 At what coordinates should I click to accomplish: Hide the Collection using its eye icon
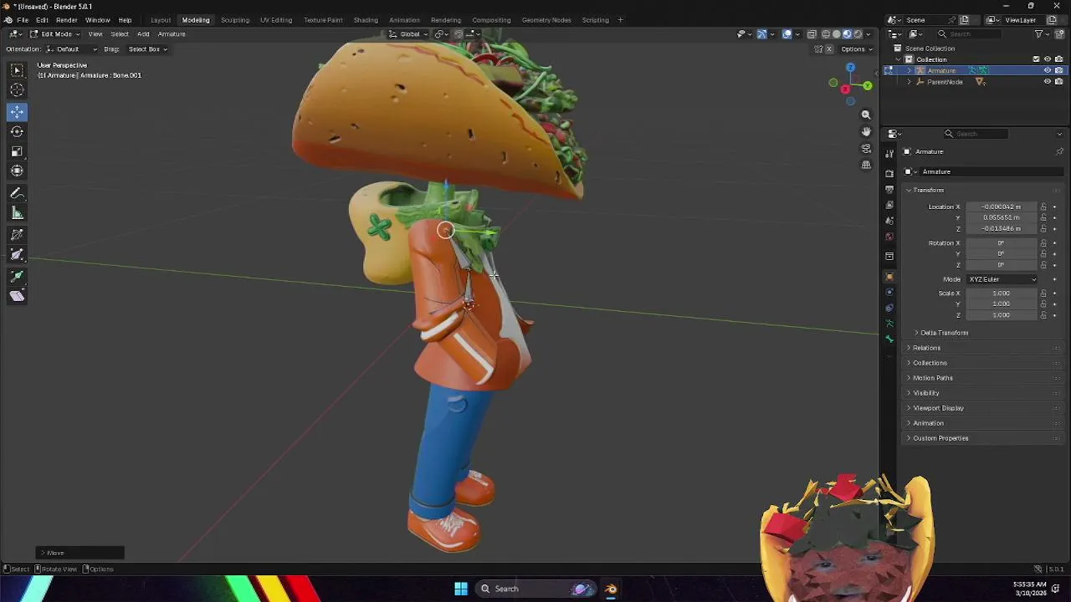click(x=1047, y=59)
